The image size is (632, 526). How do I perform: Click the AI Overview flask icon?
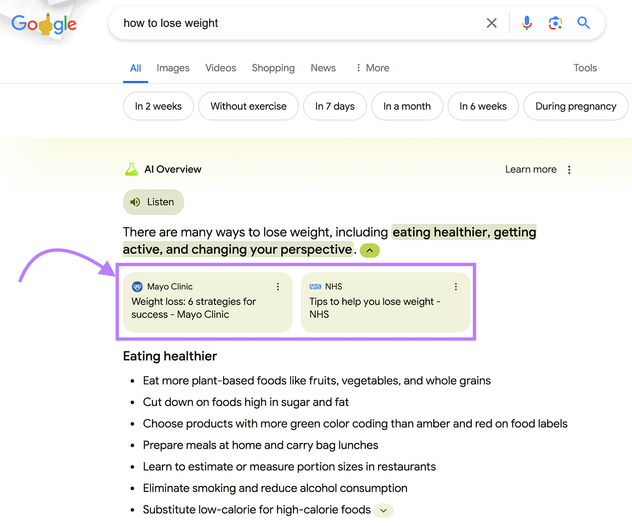click(x=131, y=169)
